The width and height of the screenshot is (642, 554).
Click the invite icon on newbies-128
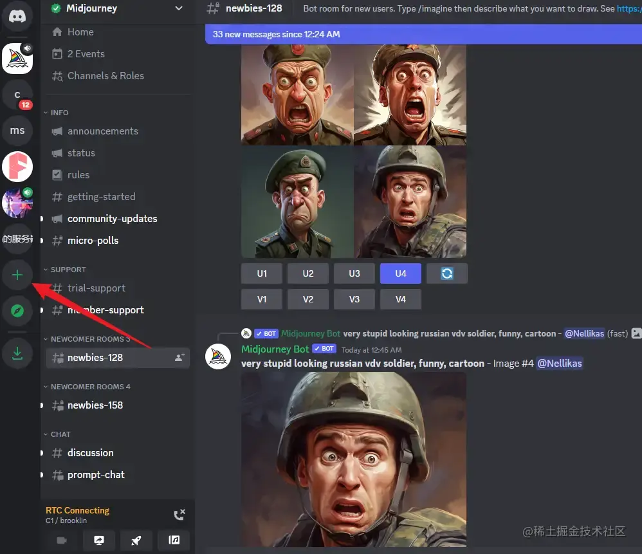tap(179, 357)
